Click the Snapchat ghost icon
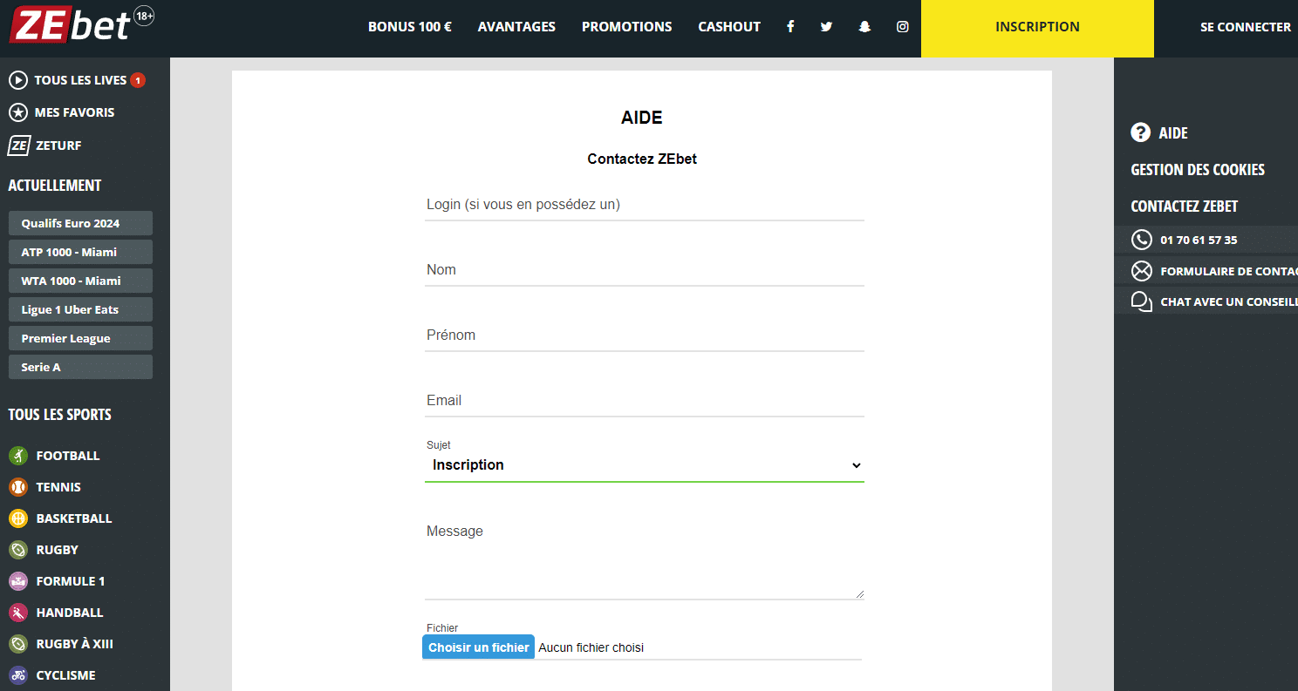The image size is (1298, 691). click(864, 27)
